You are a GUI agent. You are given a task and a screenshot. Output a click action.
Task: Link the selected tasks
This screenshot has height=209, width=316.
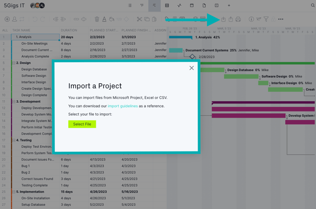coord(76,19)
